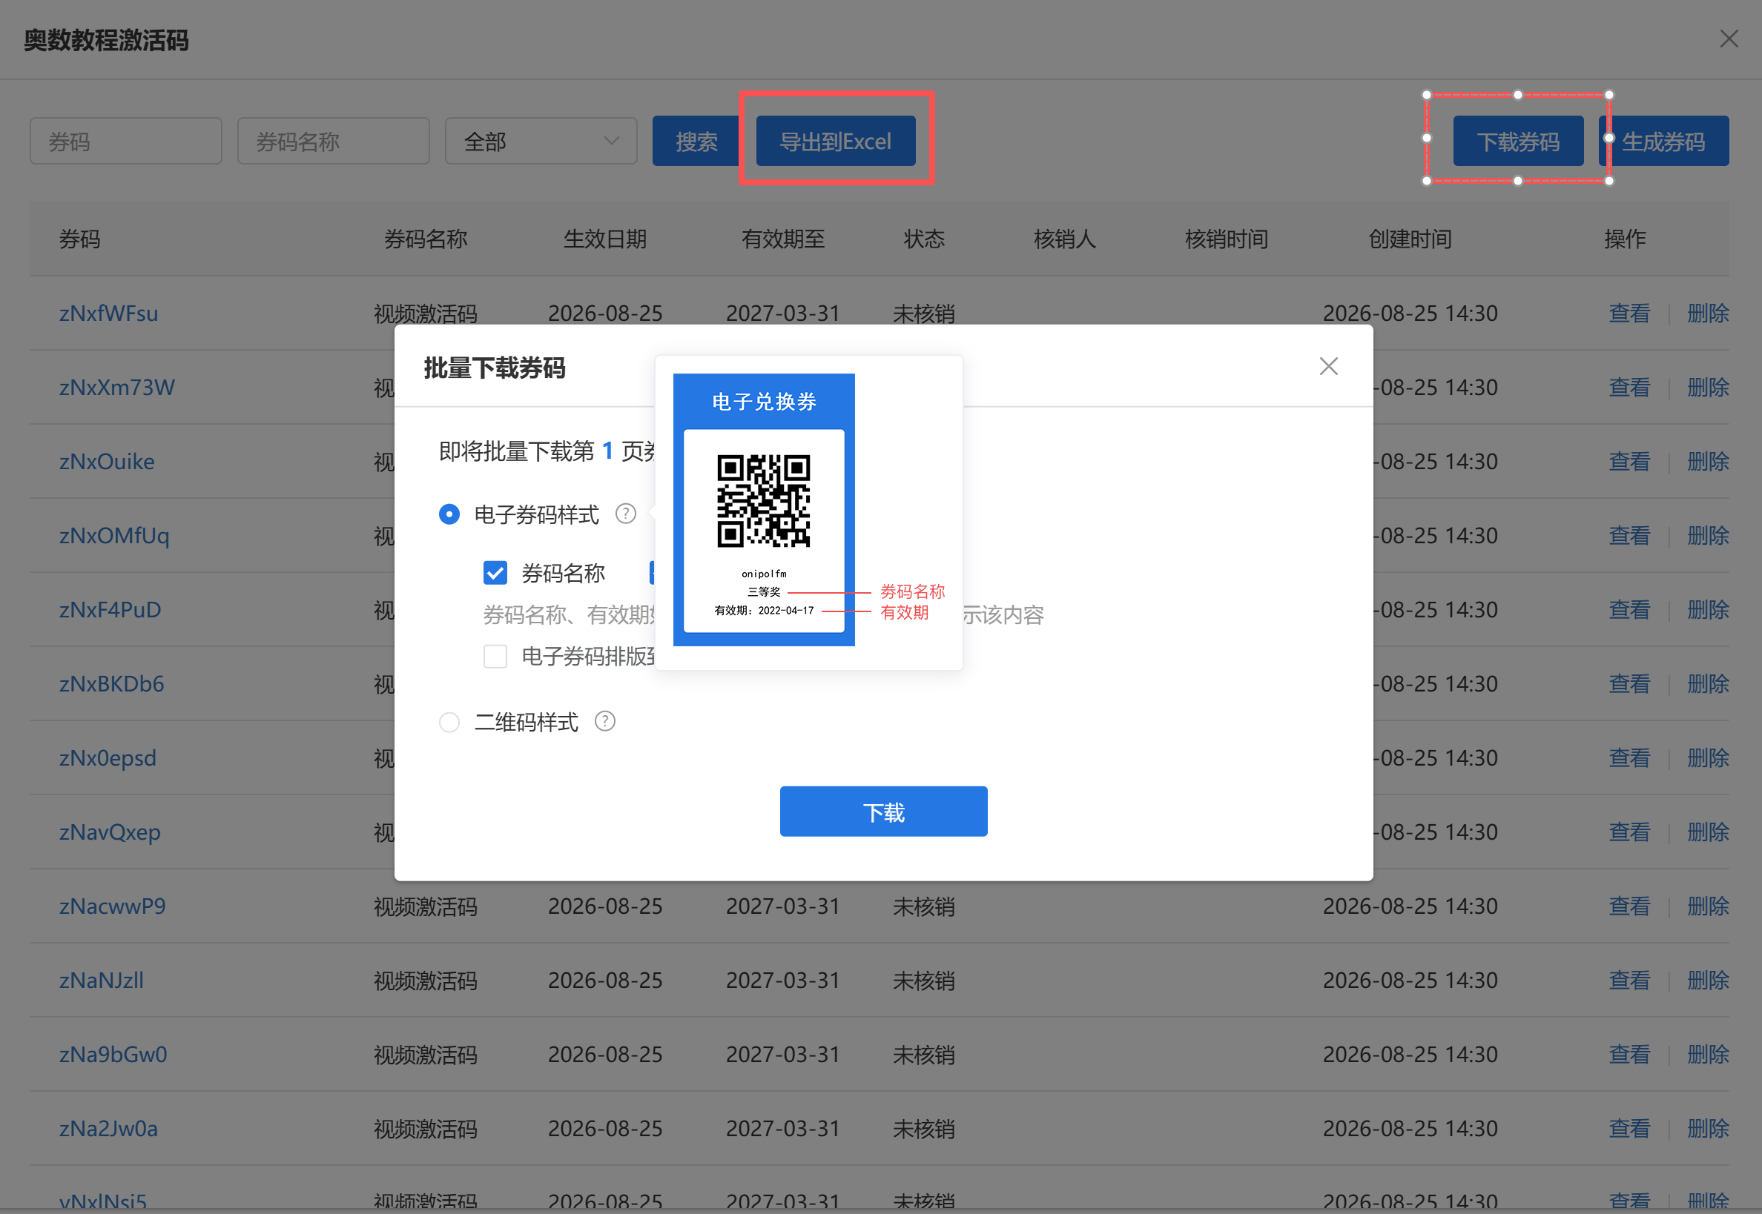Screen dimensions: 1762x1214
Task: Click 查看 in the zNxfWFsu row
Action: click(x=1629, y=314)
